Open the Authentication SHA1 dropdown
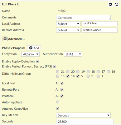The image size is (121, 125). (x=73, y=54)
